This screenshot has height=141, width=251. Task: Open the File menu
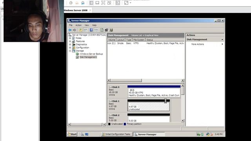(71, 25)
